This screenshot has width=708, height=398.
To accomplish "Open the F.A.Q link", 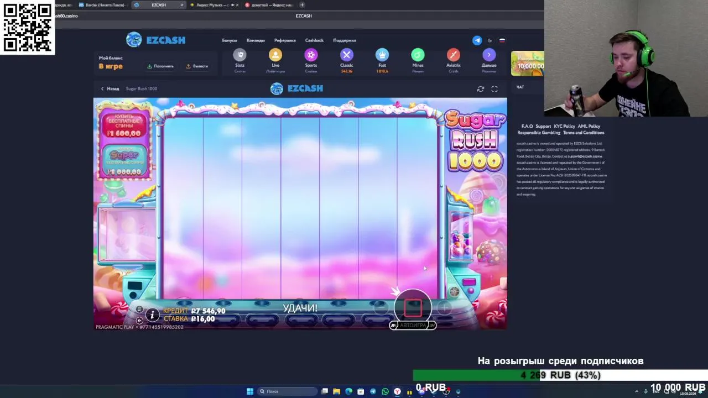I will pyautogui.click(x=527, y=126).
